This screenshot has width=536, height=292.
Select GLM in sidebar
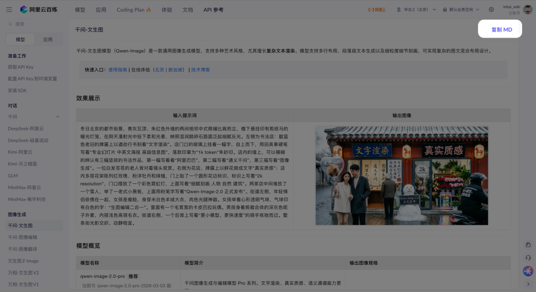12,176
